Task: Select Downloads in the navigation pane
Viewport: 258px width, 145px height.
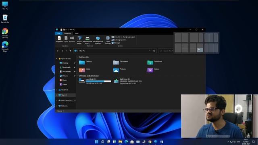Action: pos(66,67)
